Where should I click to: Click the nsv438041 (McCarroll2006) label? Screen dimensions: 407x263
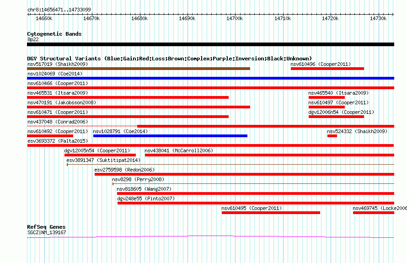179,150
